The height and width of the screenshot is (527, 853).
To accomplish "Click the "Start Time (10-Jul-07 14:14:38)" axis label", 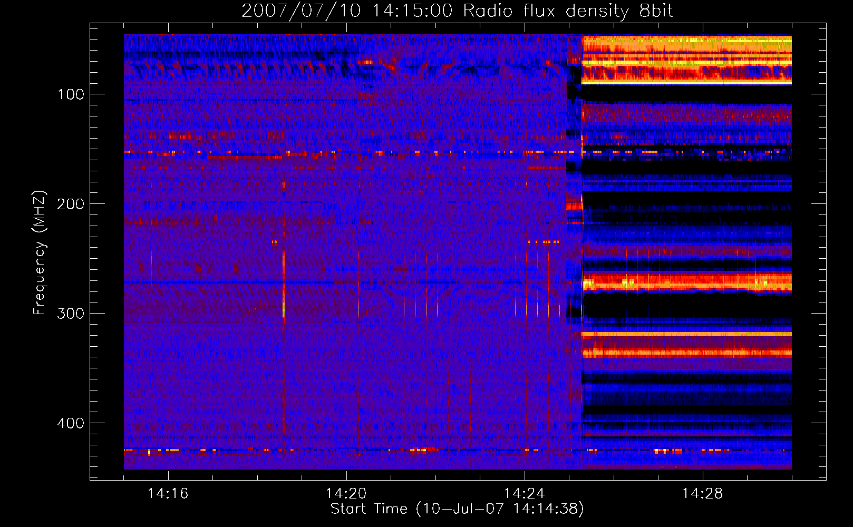I will tap(457, 509).
